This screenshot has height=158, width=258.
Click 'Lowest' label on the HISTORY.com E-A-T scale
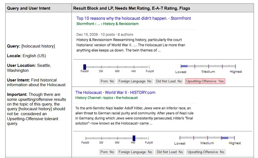[180, 143]
